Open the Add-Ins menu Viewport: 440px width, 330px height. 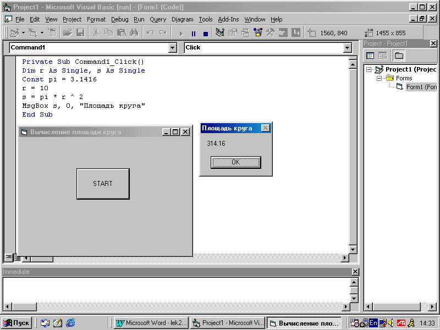[228, 19]
